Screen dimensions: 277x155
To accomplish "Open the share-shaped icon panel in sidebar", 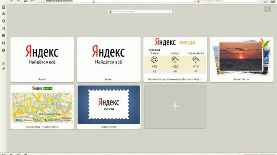I will click(3, 28).
